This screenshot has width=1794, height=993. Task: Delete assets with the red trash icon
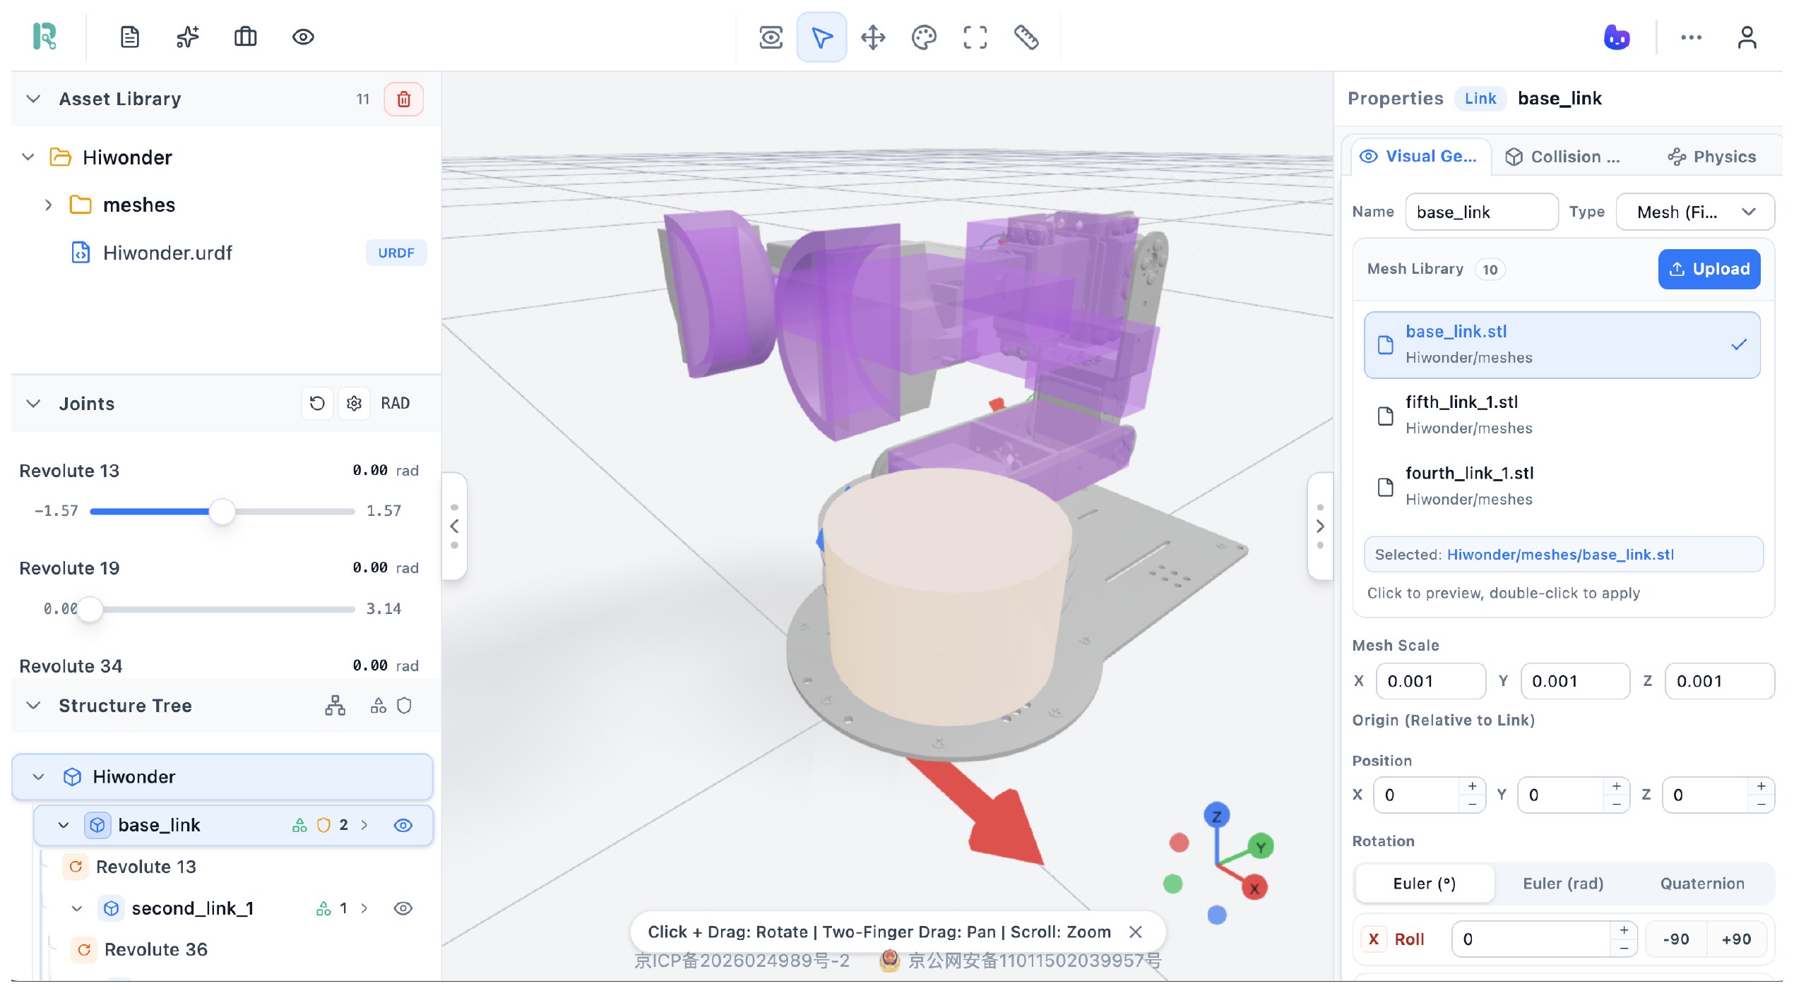[x=403, y=99]
